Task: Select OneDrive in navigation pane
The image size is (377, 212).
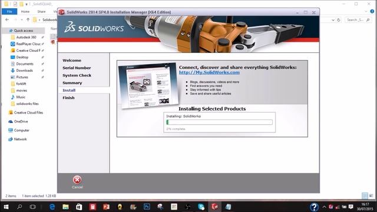Action: [x=21, y=121]
